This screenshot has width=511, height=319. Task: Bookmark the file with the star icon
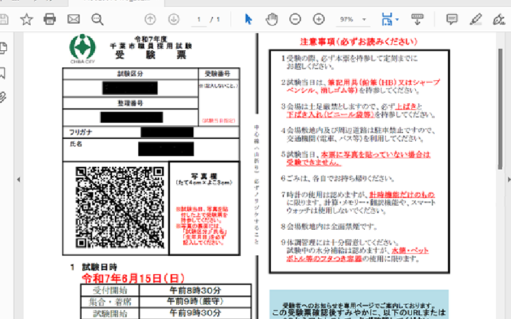tap(27, 19)
